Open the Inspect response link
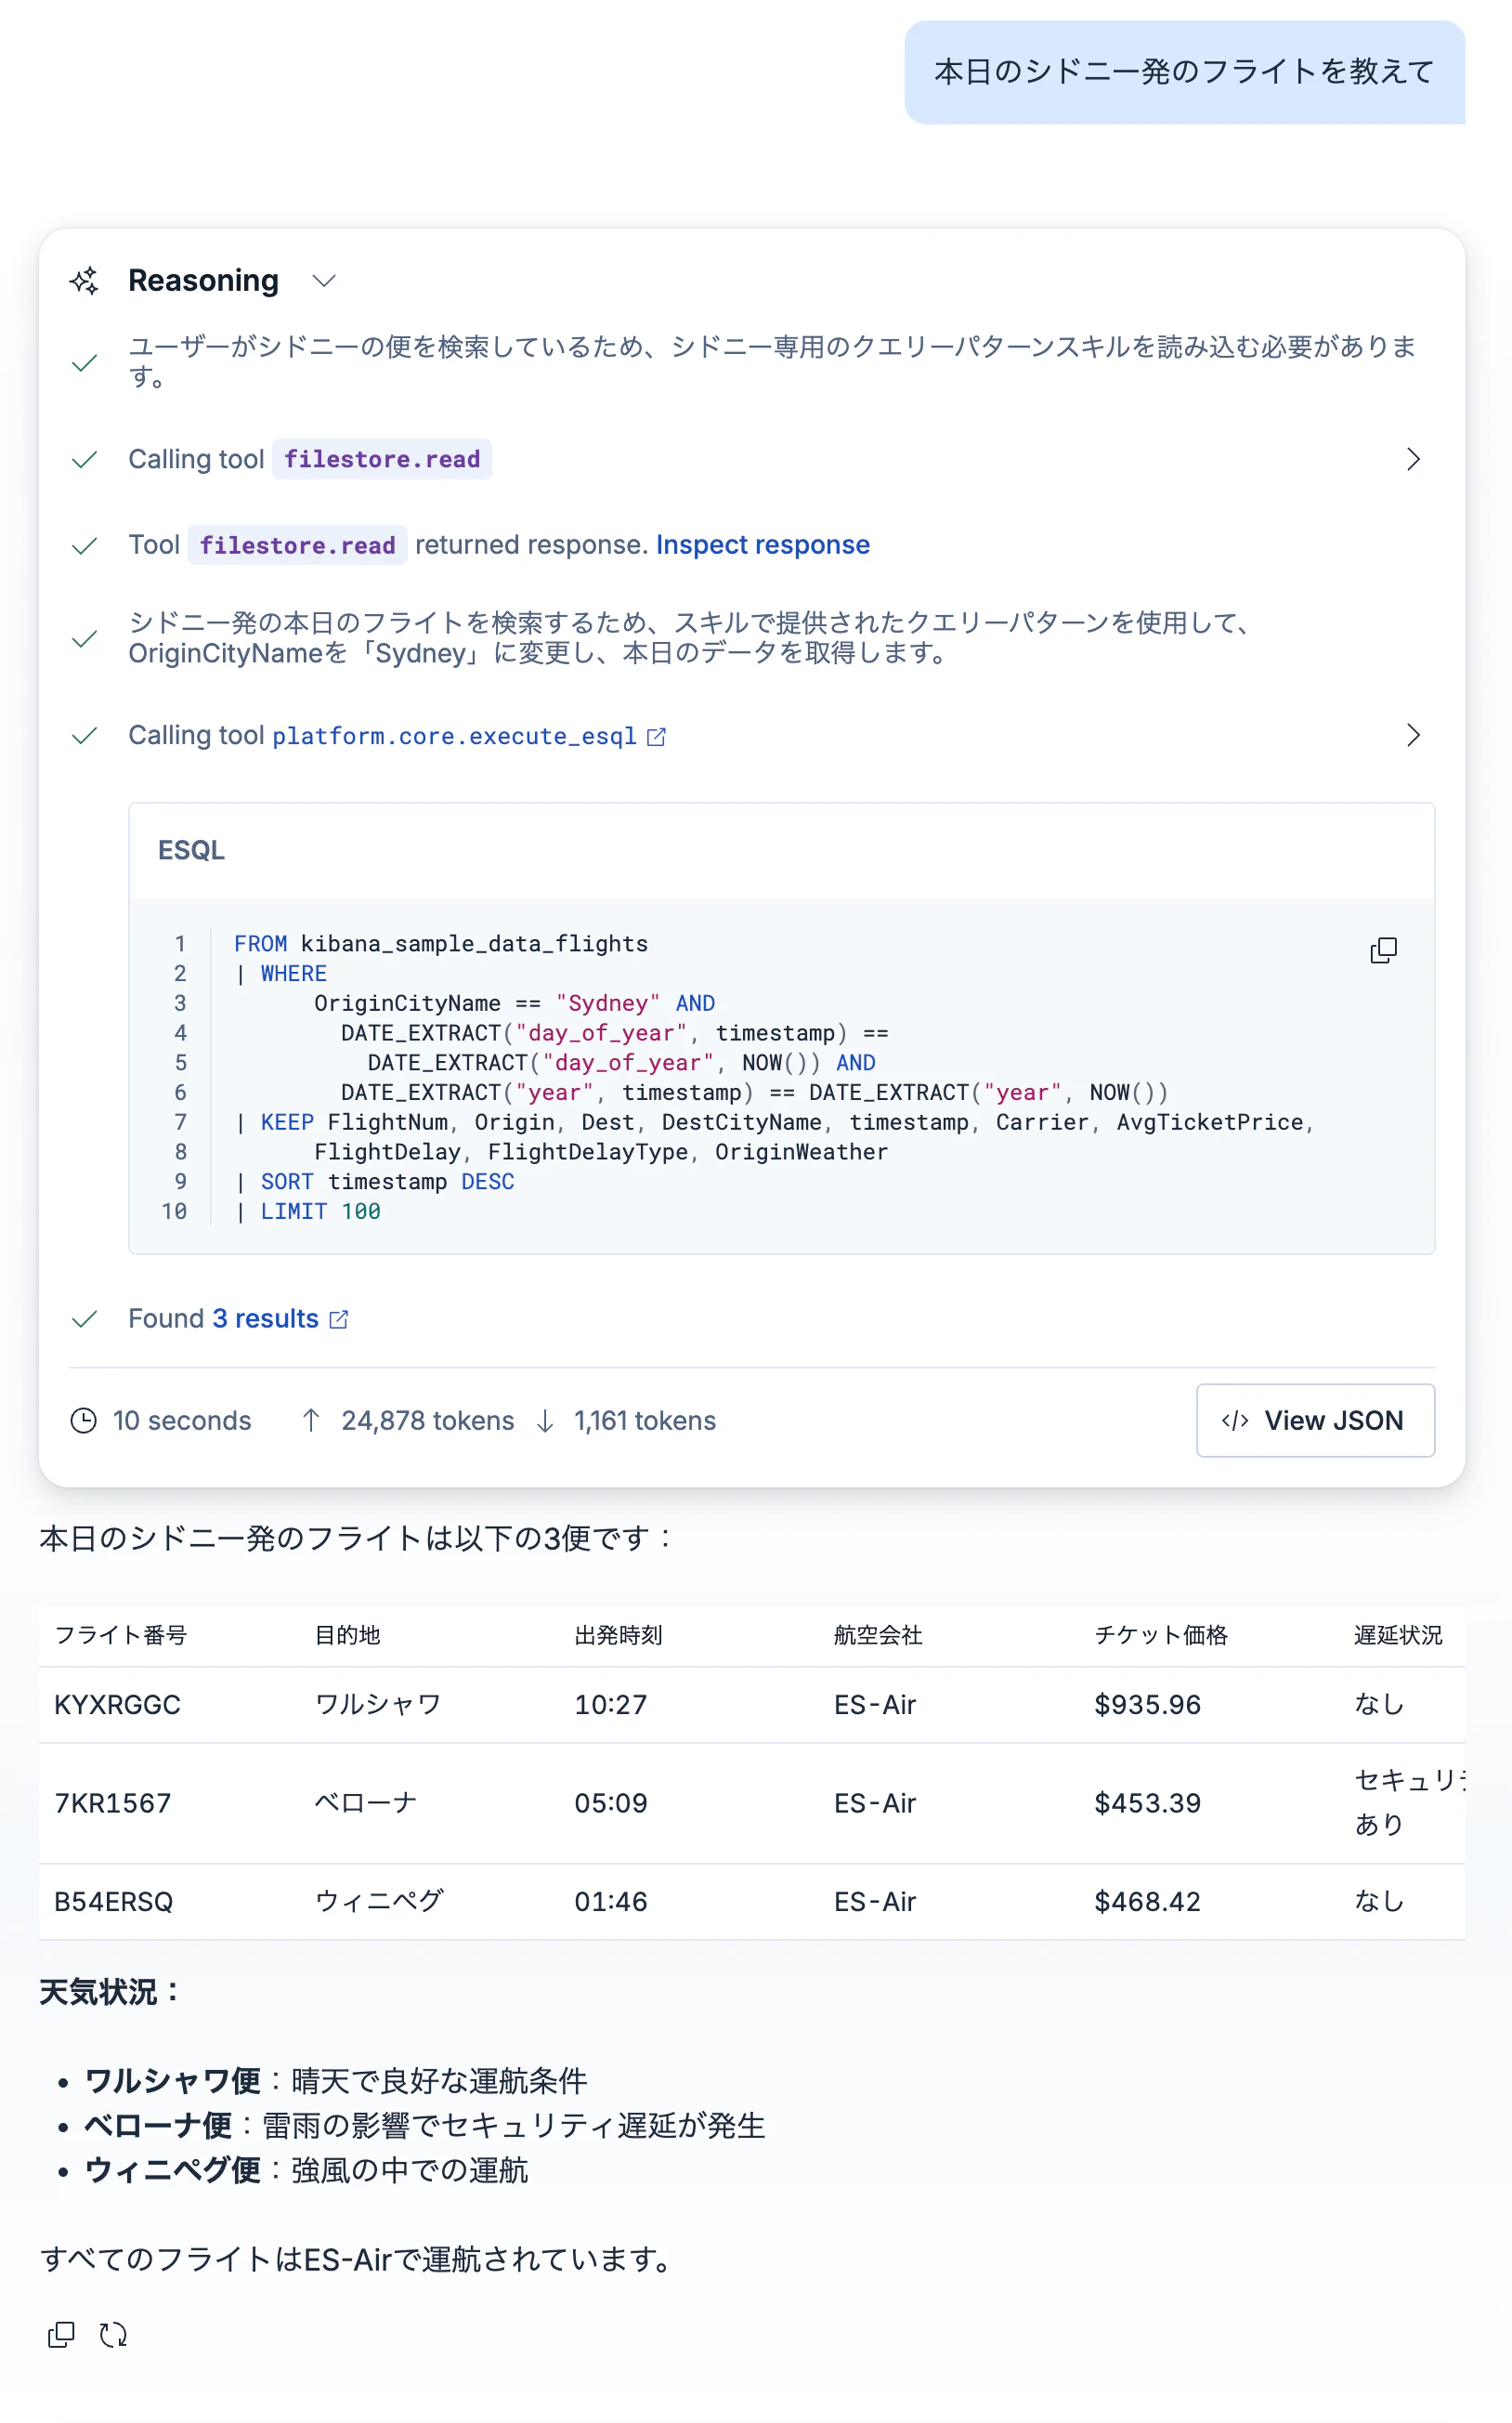 click(762, 544)
